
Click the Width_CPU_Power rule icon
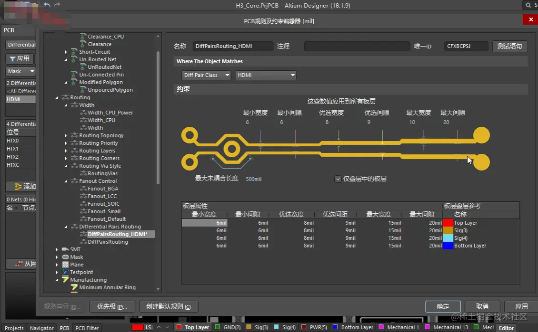pos(83,113)
